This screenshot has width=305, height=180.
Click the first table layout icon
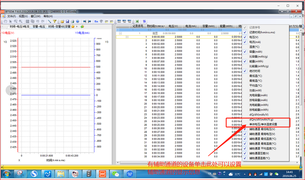point(119,21)
